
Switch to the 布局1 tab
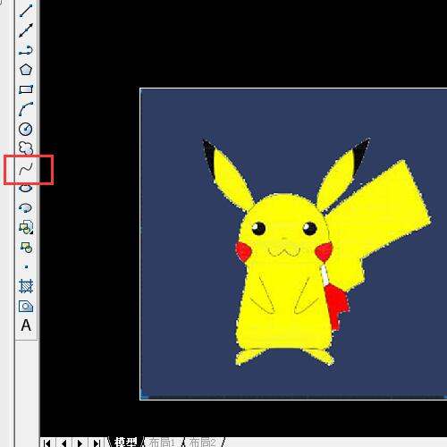[162, 443]
